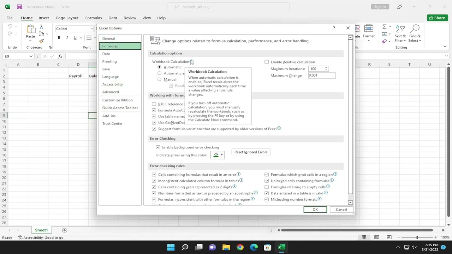
Task: Open Microsoft Edge from the taskbar
Action: coord(254,247)
